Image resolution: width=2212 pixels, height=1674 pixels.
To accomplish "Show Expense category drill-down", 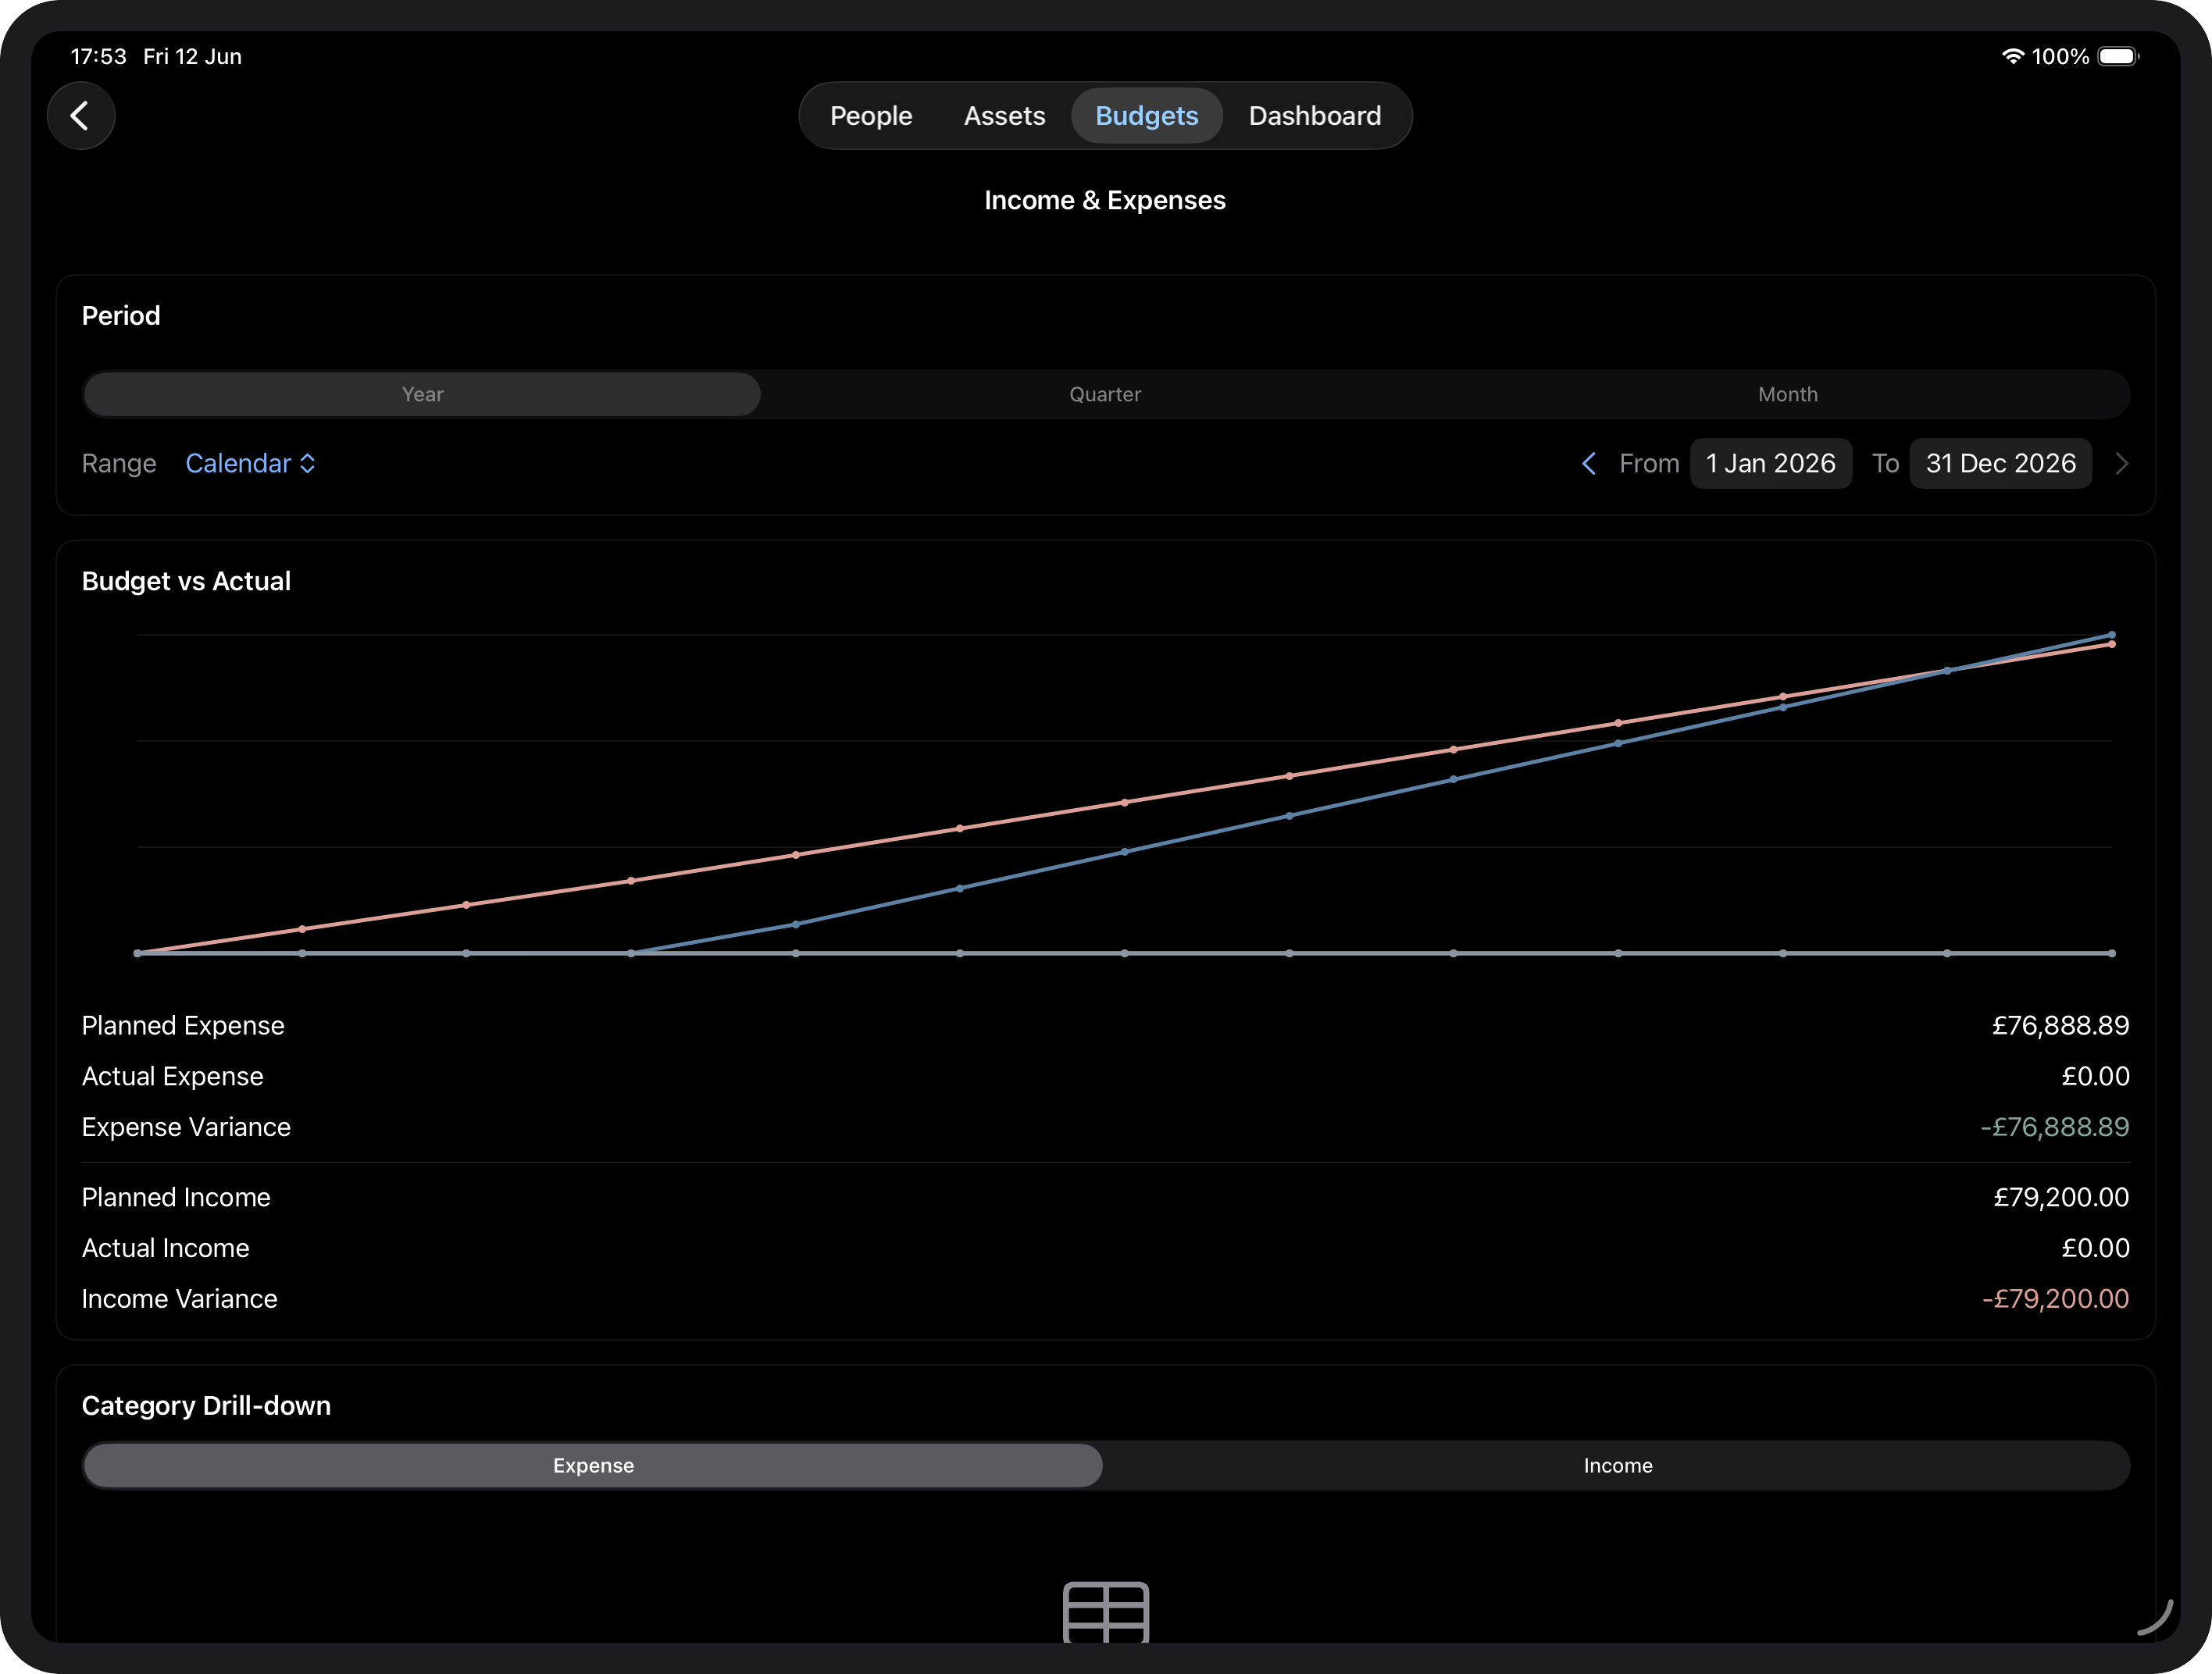I will point(593,1465).
